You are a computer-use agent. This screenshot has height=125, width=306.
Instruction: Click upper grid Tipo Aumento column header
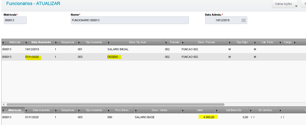tap(92, 42)
